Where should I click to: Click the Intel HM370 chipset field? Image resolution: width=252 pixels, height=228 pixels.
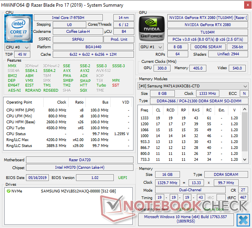[80, 168]
